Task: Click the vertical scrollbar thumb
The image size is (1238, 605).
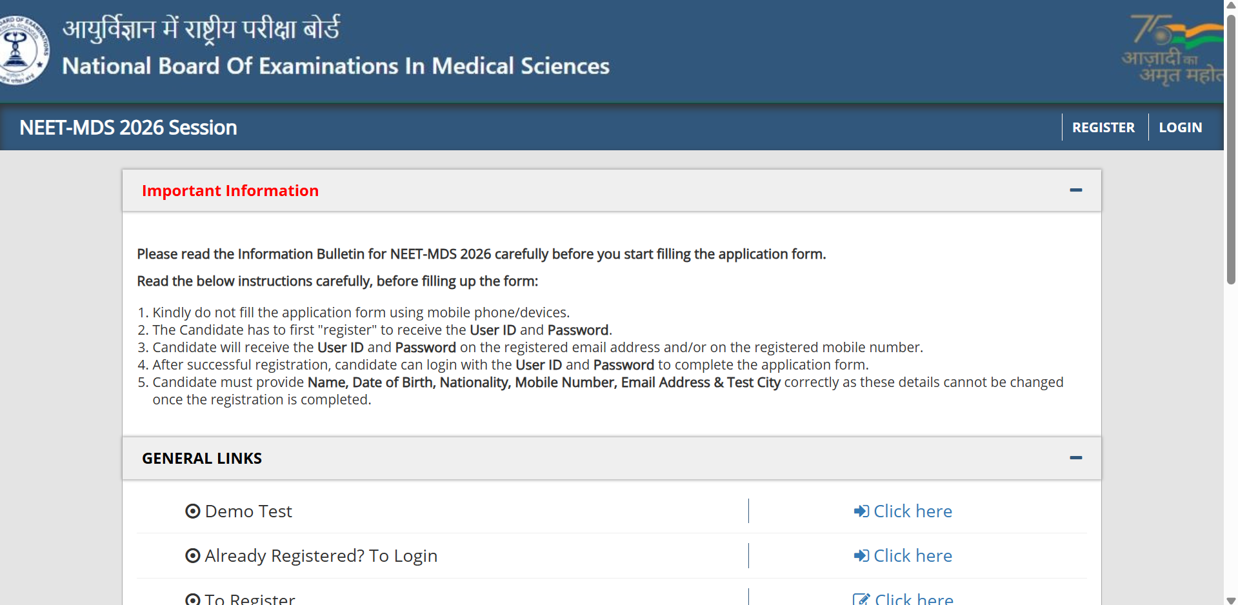Action: click(1231, 148)
